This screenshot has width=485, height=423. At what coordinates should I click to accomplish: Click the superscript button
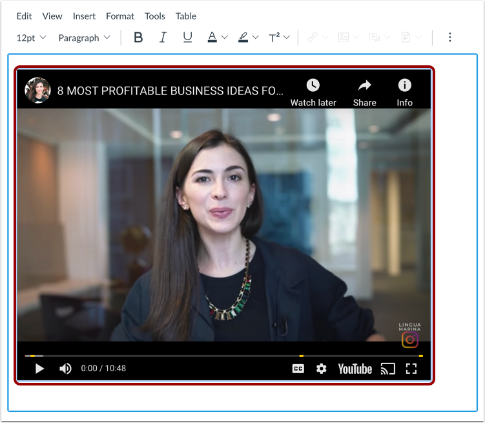tap(274, 38)
